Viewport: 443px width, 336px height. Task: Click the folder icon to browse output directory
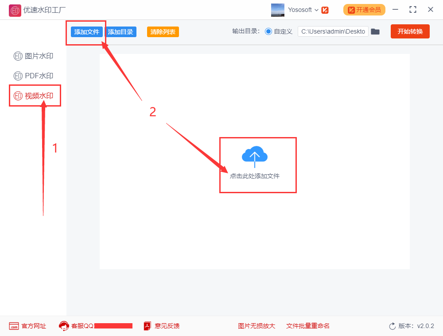pyautogui.click(x=375, y=31)
